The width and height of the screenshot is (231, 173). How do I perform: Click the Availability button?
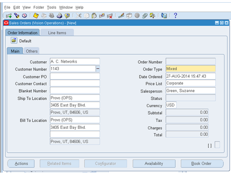(x=154, y=164)
